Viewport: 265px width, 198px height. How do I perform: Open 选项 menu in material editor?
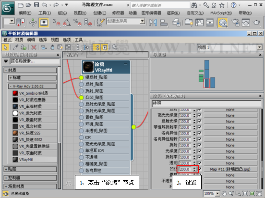67,40
